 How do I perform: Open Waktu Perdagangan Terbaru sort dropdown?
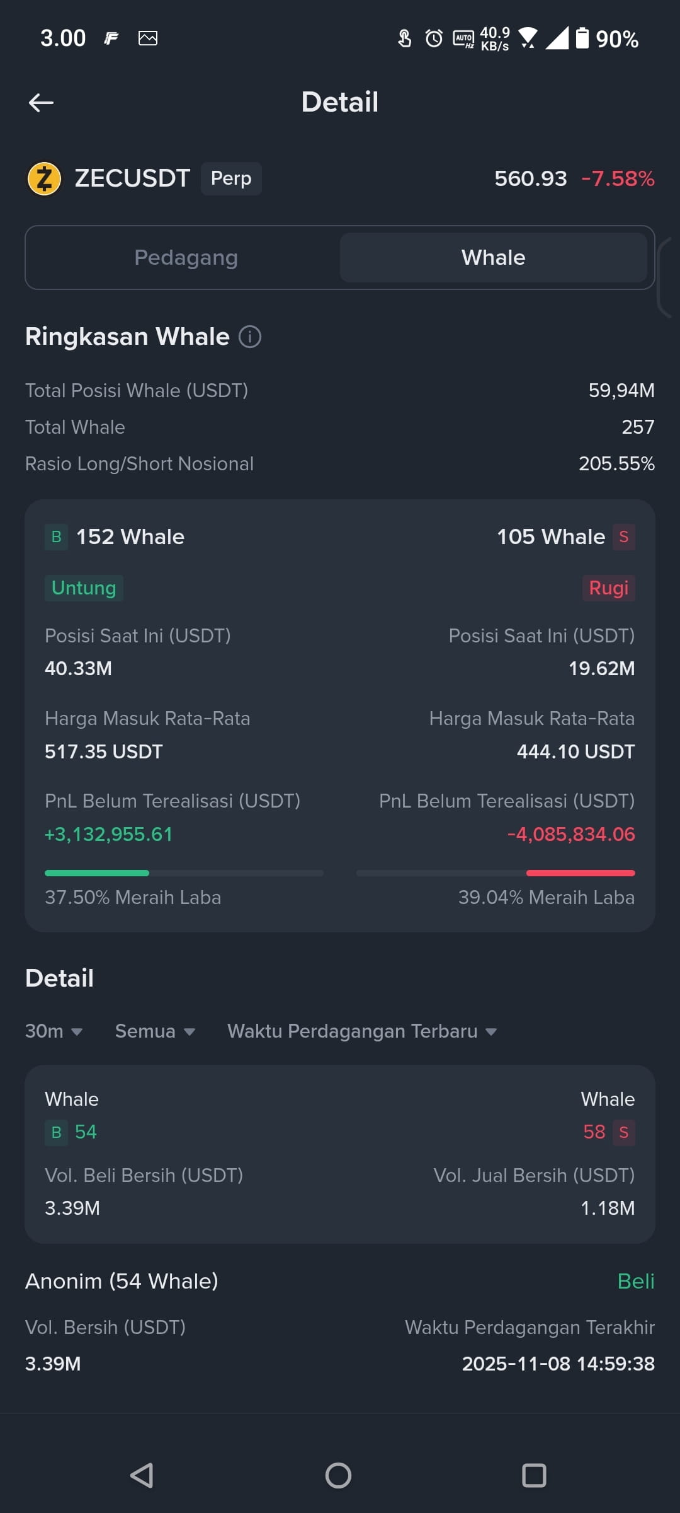tap(362, 1031)
